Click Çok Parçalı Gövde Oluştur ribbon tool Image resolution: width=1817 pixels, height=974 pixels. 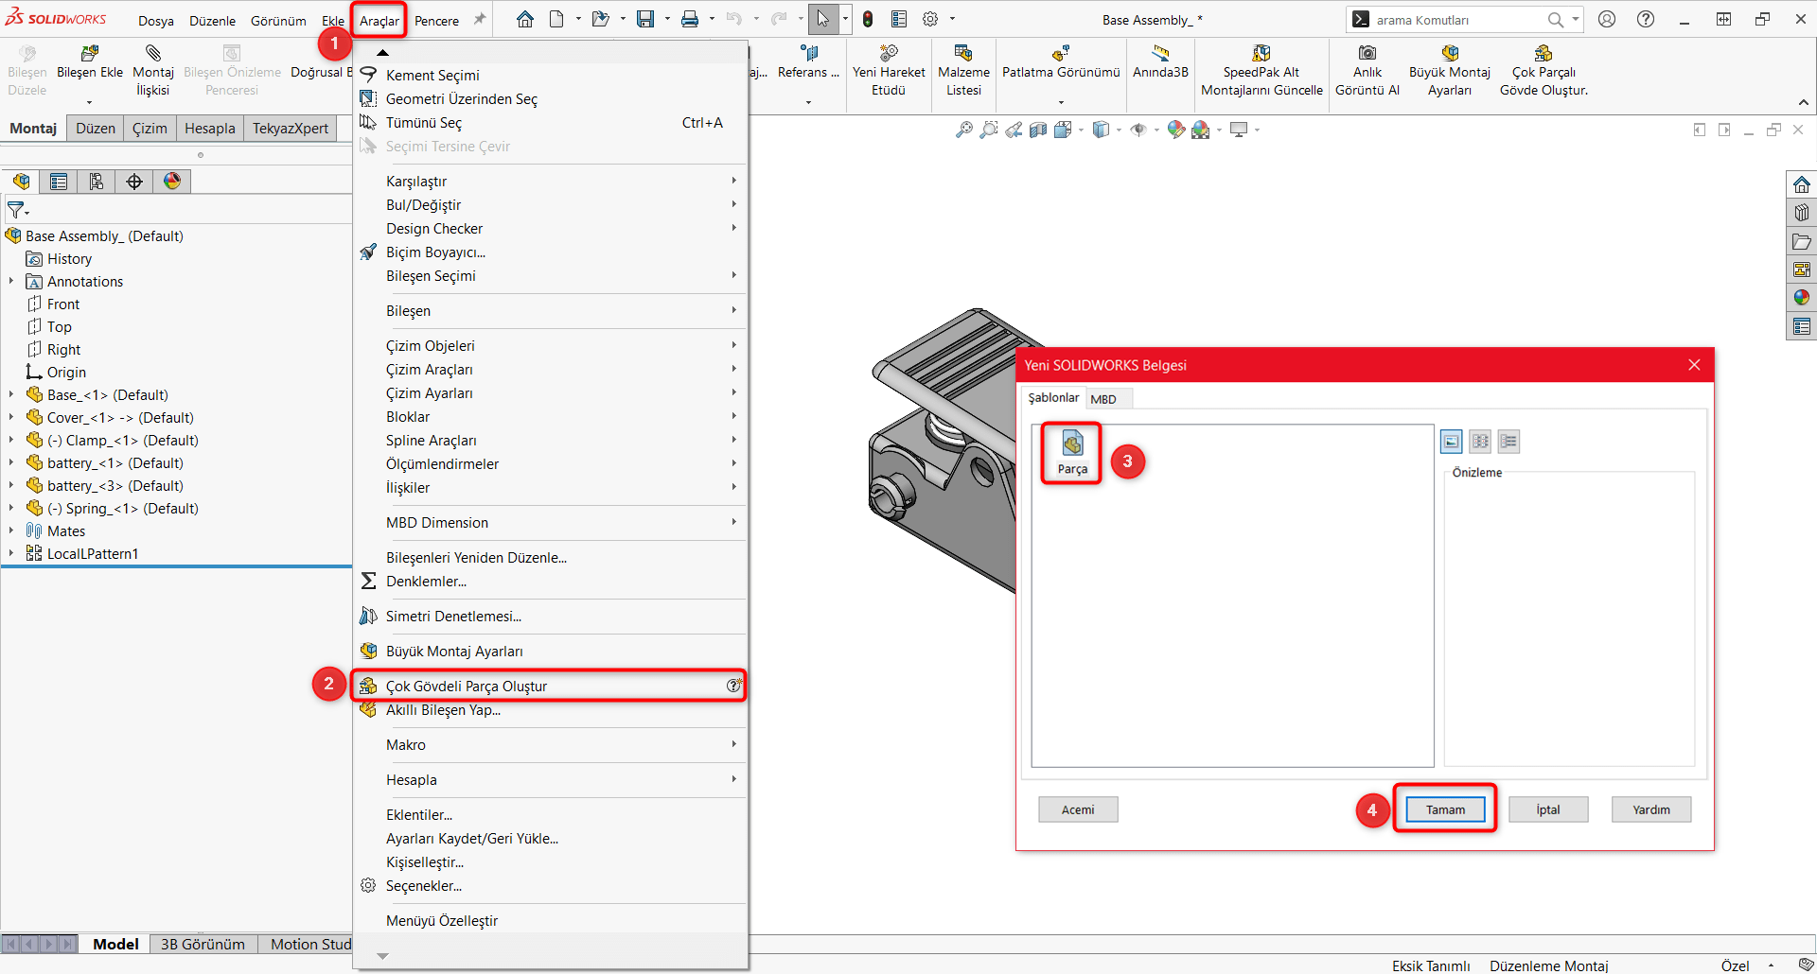1544,71
